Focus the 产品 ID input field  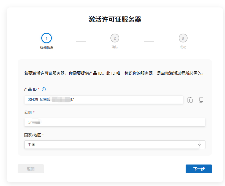tap(104, 99)
